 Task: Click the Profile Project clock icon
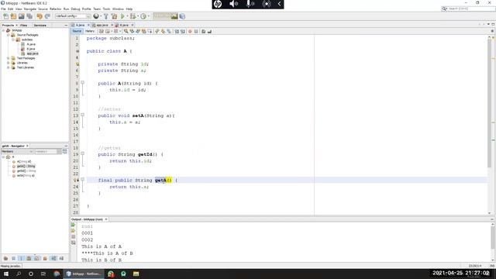tap(143, 16)
